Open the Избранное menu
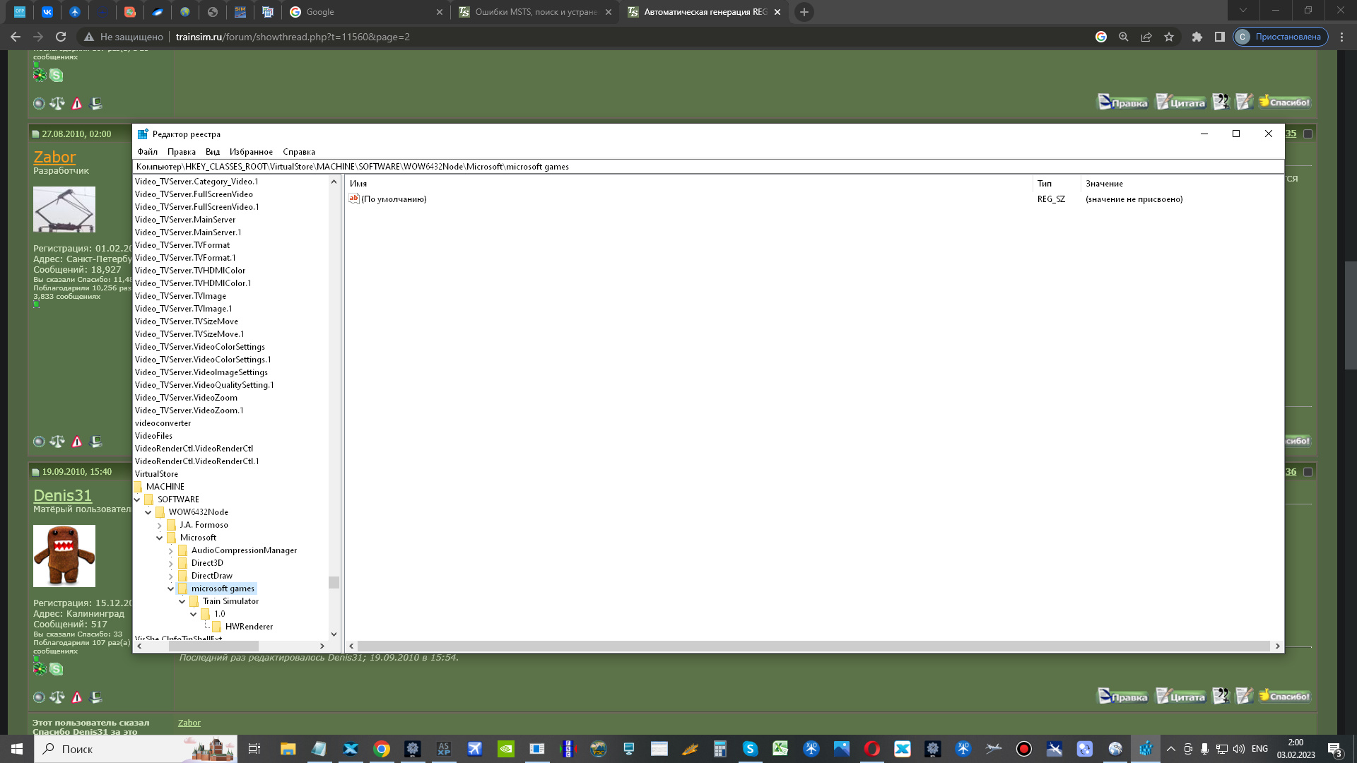The image size is (1357, 763). [x=251, y=152]
